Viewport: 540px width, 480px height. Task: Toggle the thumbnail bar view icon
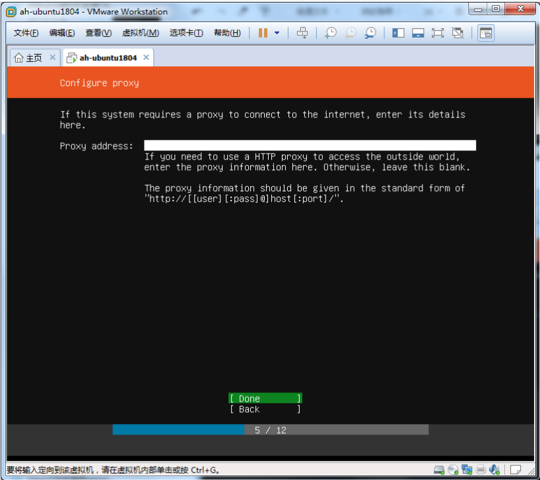(x=418, y=33)
